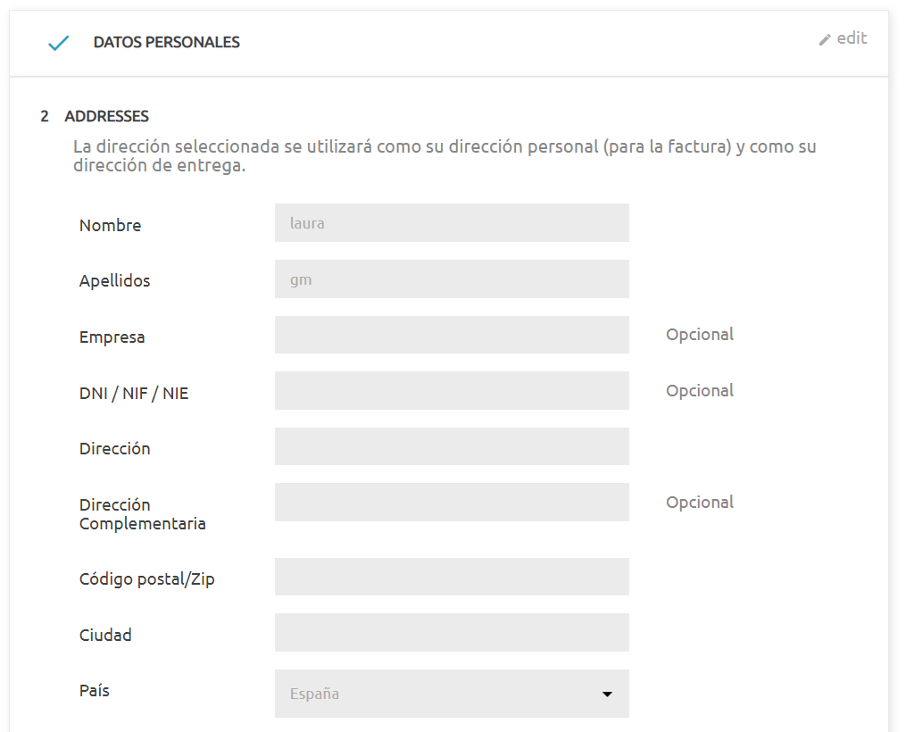Open the País dropdown showing España
The width and height of the screenshot is (914, 732).
437,694
